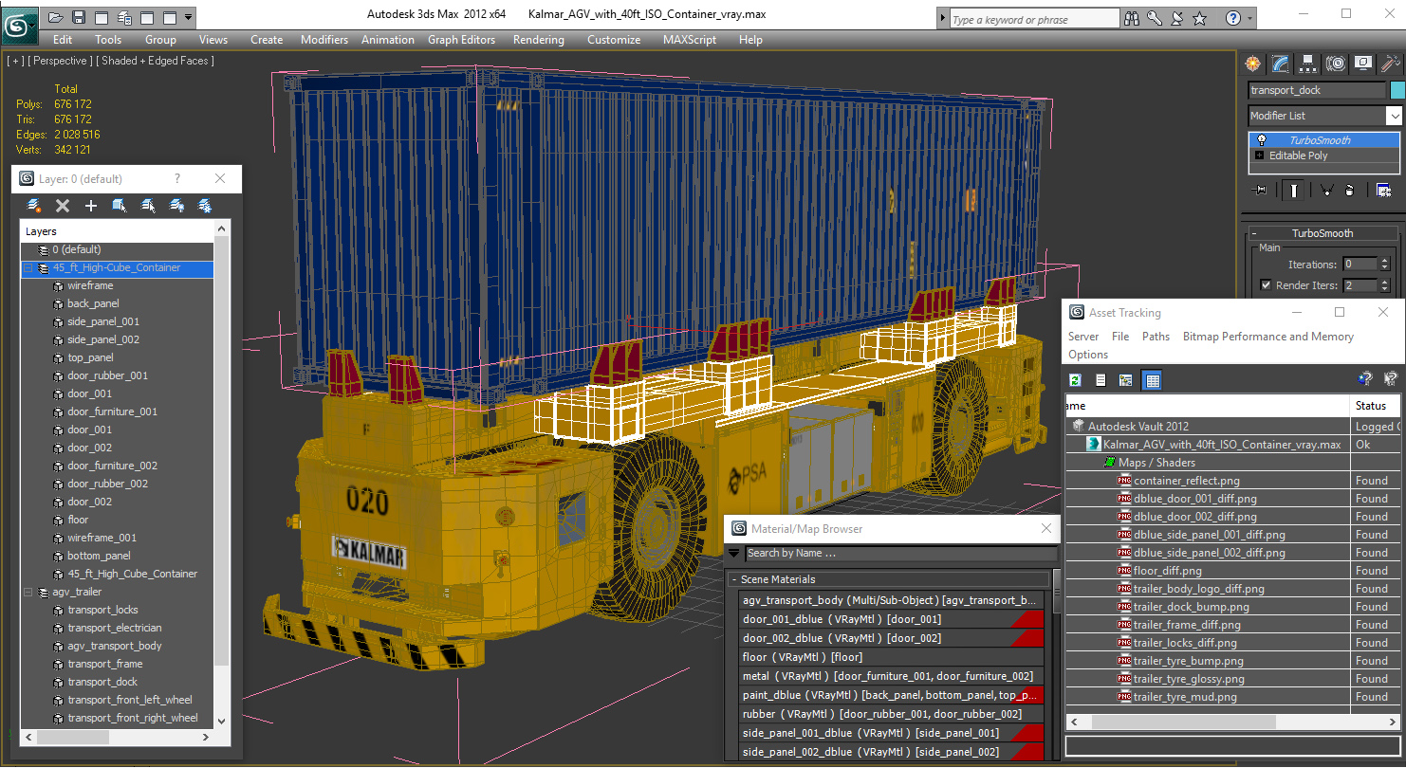Click the object color swatch beside transport_dock
This screenshot has width=1406, height=768.
1397,90
